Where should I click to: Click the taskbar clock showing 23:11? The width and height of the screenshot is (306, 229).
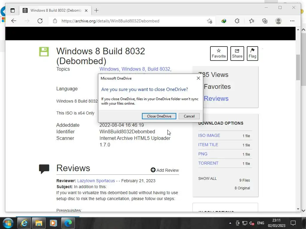coord(276,223)
